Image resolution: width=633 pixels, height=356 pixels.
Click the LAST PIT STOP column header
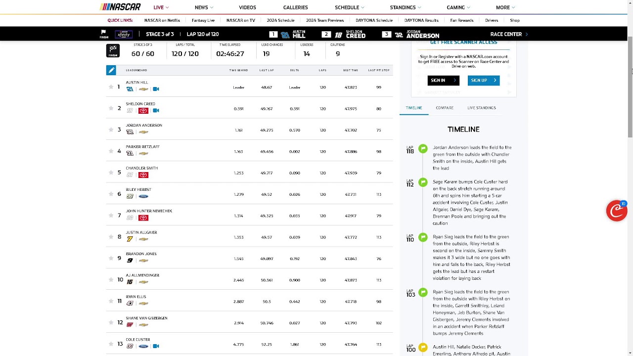[379, 70]
